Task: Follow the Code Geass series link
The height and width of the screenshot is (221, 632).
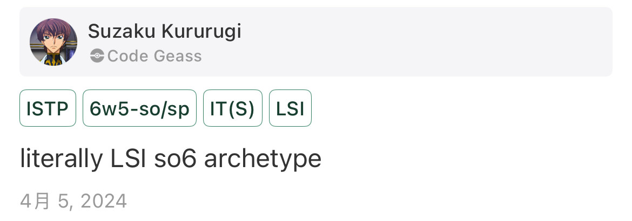Action: coord(154,56)
